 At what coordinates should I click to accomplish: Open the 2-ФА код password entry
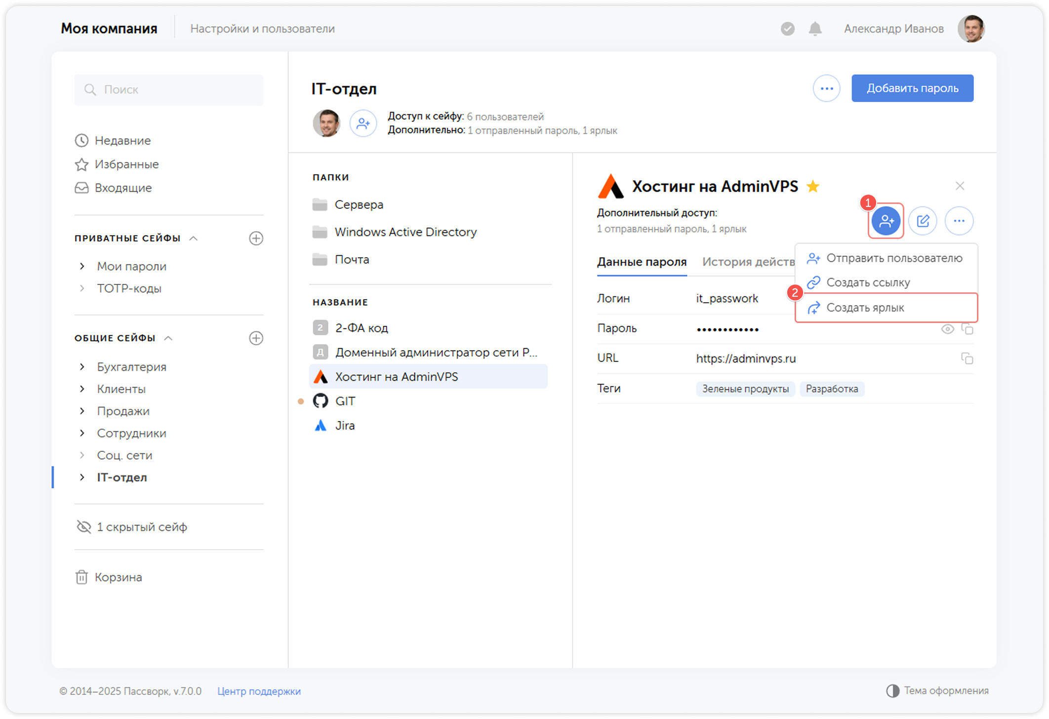click(429, 328)
